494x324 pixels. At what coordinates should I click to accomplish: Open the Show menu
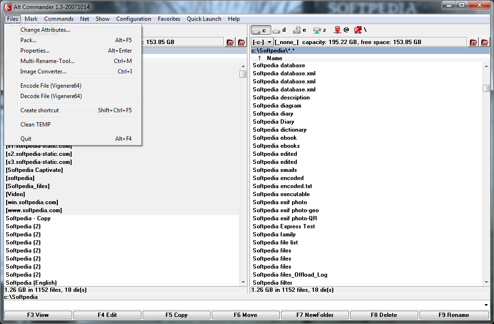(102, 19)
